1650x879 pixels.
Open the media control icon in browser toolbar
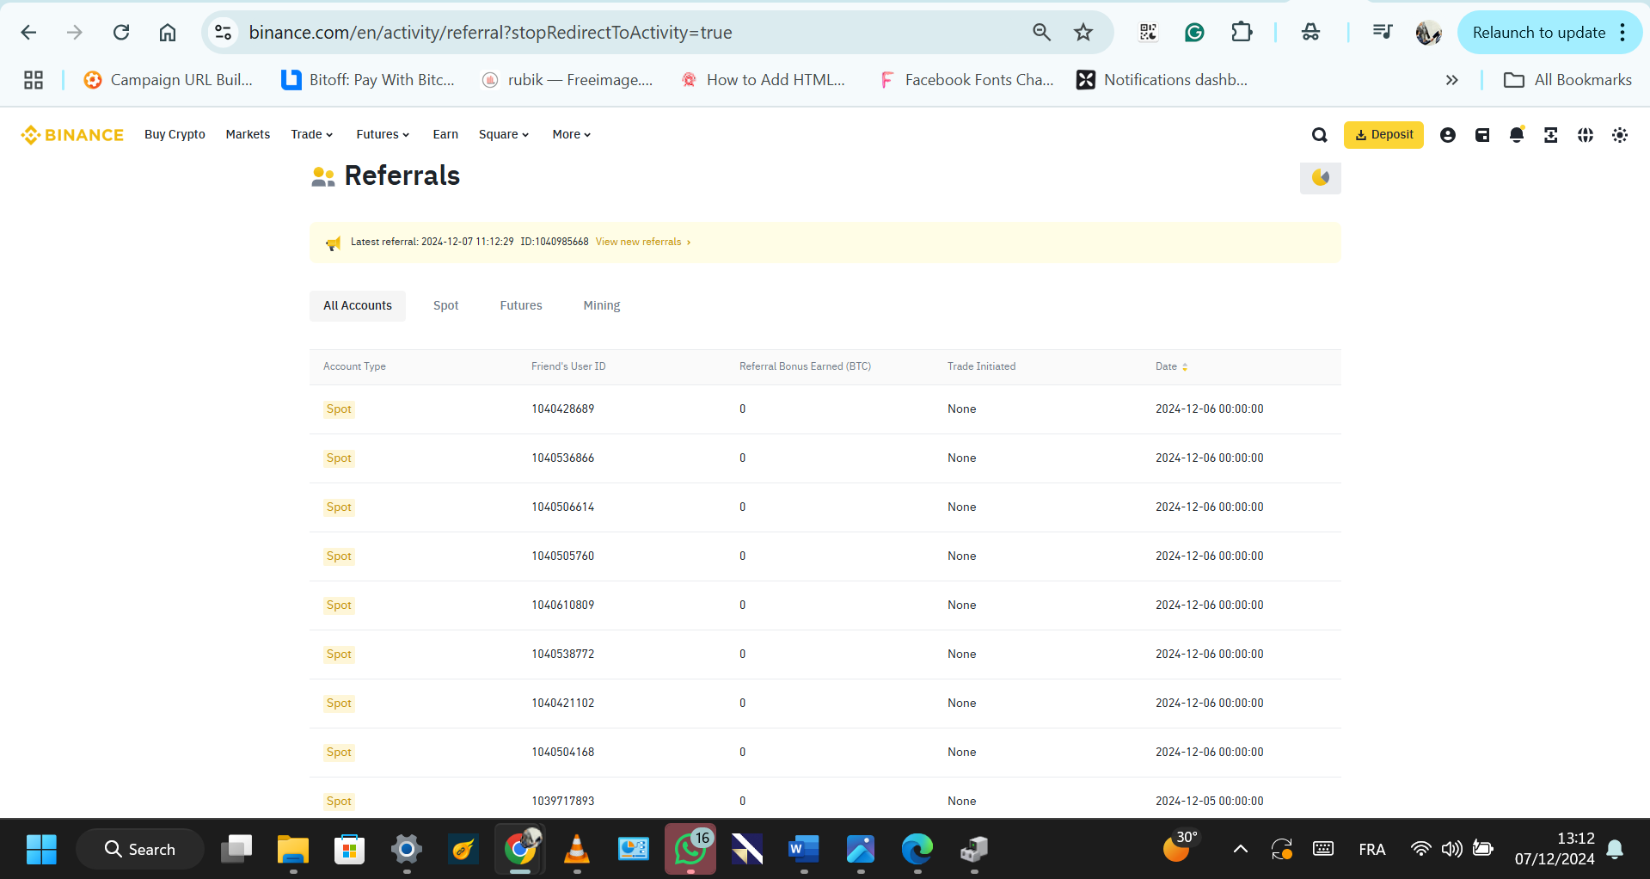pos(1383,33)
